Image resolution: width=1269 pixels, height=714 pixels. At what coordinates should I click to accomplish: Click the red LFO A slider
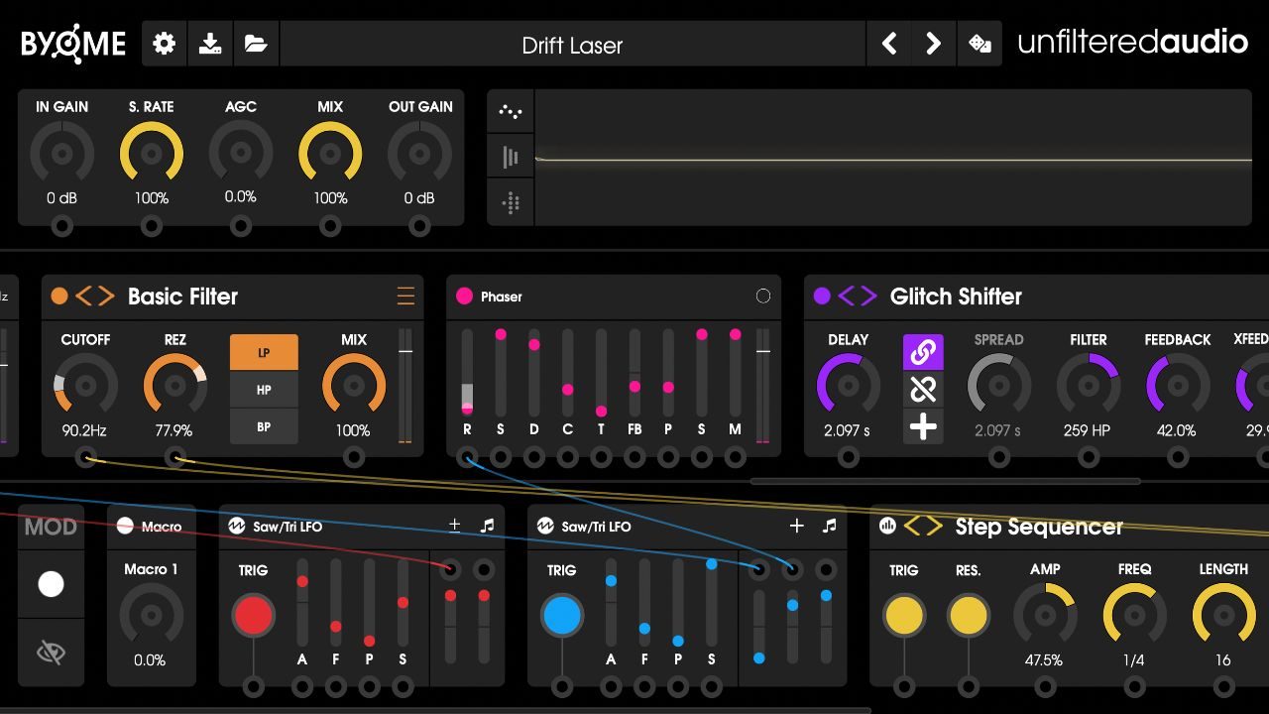pyautogui.click(x=302, y=602)
